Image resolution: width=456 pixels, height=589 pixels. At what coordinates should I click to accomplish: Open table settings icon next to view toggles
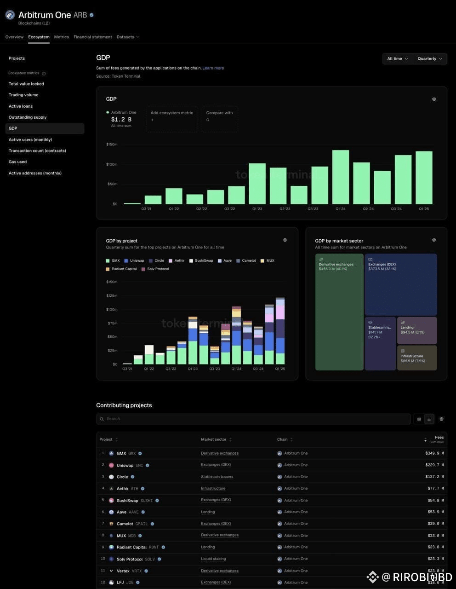442,419
